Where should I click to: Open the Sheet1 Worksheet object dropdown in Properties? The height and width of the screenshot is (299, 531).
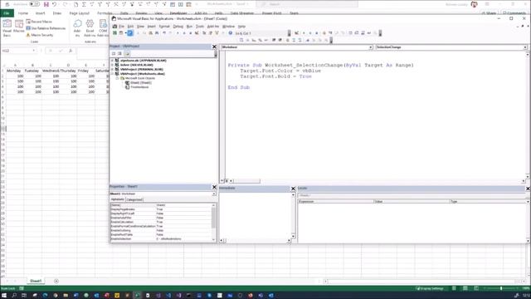(x=214, y=194)
